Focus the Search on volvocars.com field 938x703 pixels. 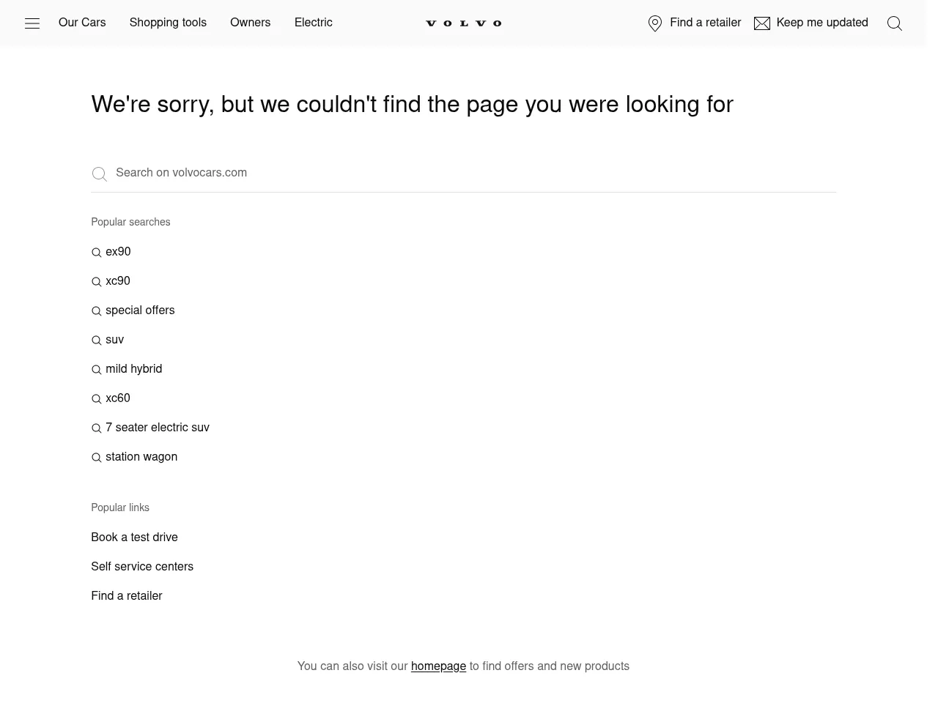tap(469, 173)
